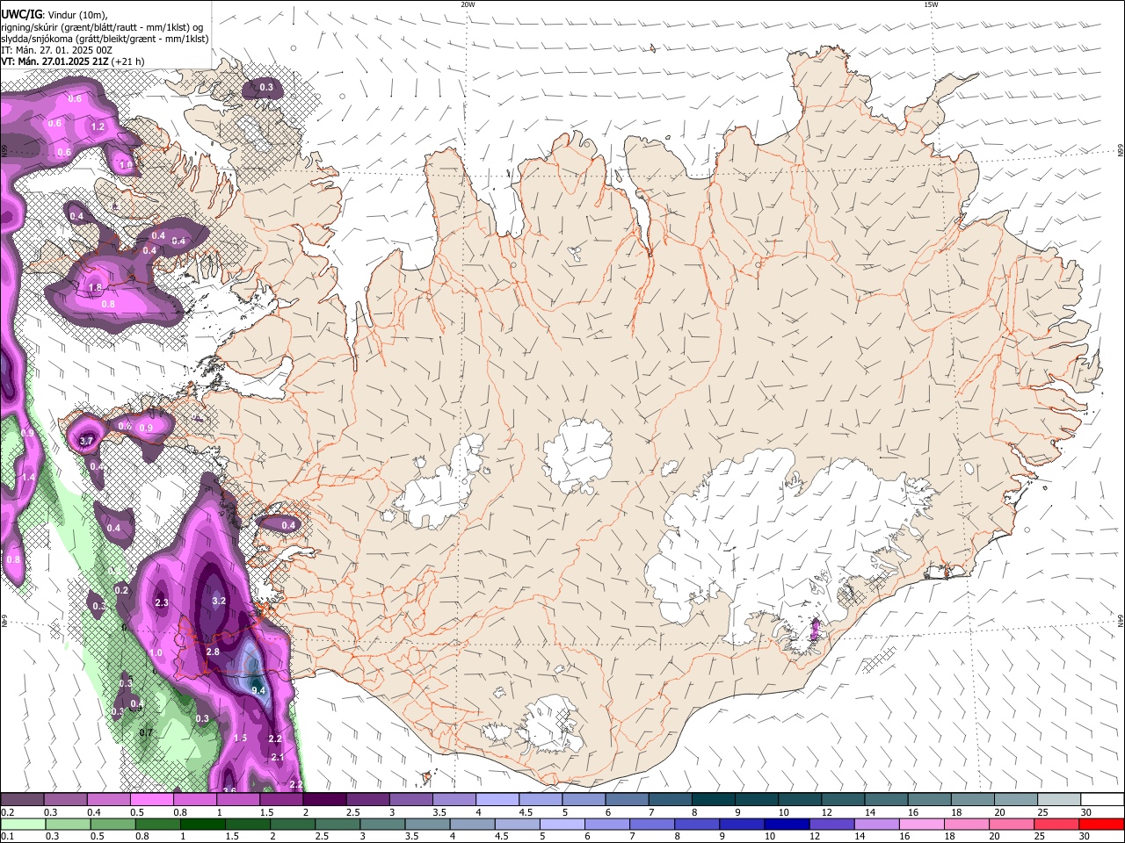The height and width of the screenshot is (843, 1125).
Task: Click the 'slydda/snjókoma' legend description line
Action: tap(104, 39)
